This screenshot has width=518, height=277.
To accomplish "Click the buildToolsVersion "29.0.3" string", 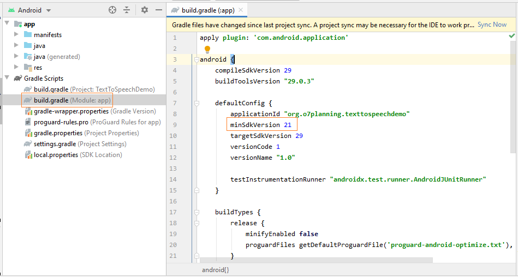I will (x=299, y=81).
